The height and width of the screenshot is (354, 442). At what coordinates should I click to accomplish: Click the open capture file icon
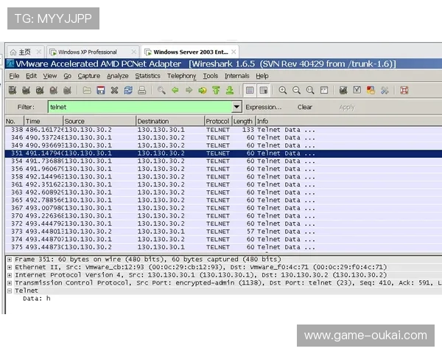click(87, 90)
